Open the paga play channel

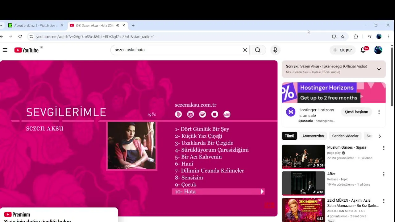[334, 153]
